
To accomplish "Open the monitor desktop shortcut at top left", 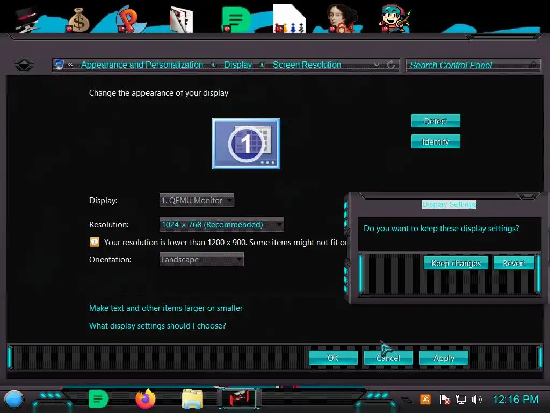I will [26, 20].
